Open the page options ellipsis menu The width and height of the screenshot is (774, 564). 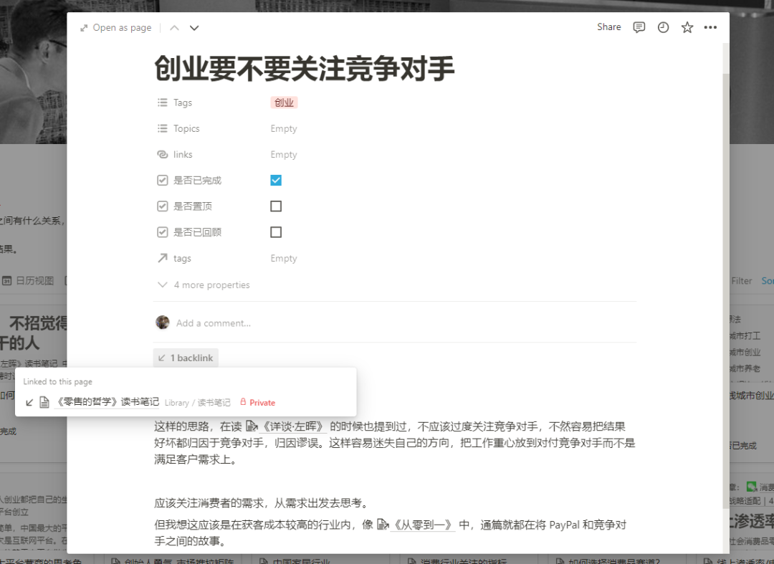[710, 27]
